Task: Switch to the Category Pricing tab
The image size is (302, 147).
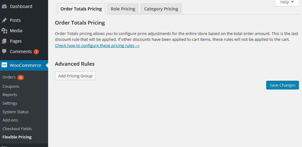Action: 161,9
